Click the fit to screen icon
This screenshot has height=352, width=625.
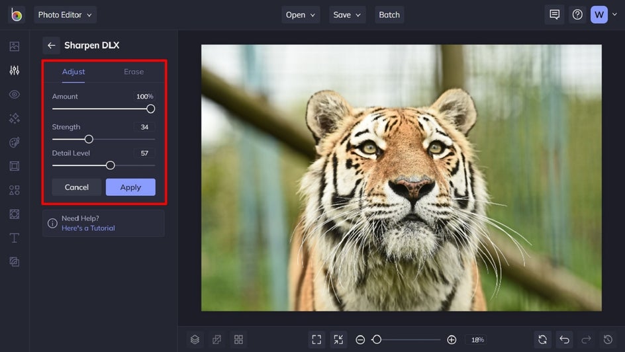tap(316, 339)
